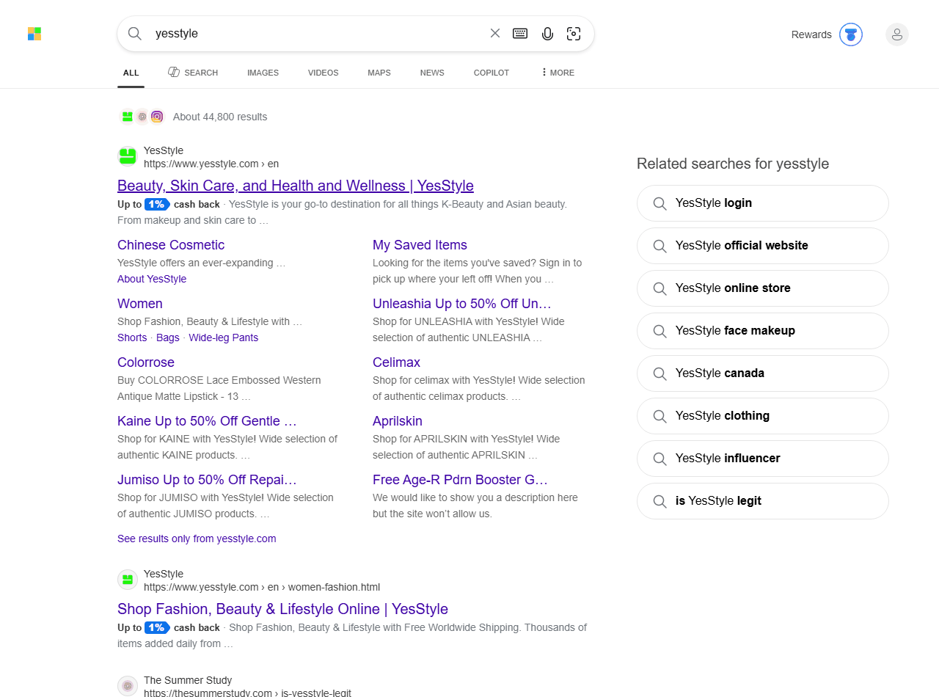939x697 pixels.
Task: Click the Instagram icon beside results count
Action: point(157,117)
